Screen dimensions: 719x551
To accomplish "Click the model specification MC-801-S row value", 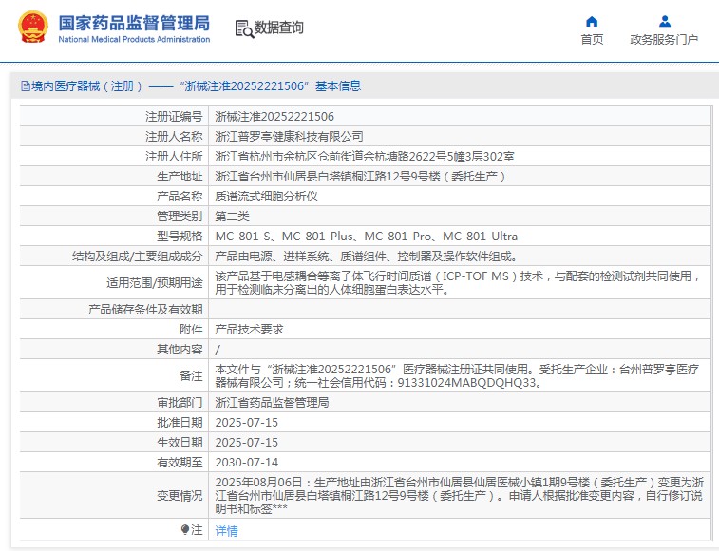I will pos(367,236).
